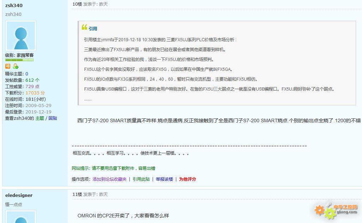Open eledesigner's avatar image
This screenshot has width=362, height=223.
click(x=21, y=217)
